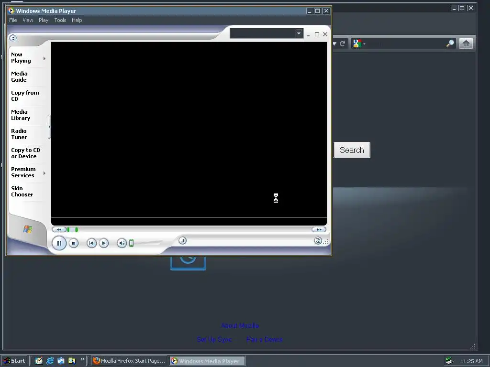The width and height of the screenshot is (490, 367).
Task: Click the resize grip in Firefox window
Action: pos(473,346)
